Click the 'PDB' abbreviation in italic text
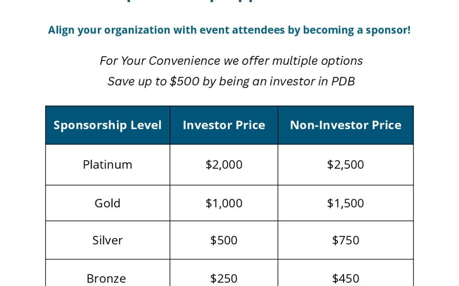The height and width of the screenshot is (286, 459). tap(344, 81)
